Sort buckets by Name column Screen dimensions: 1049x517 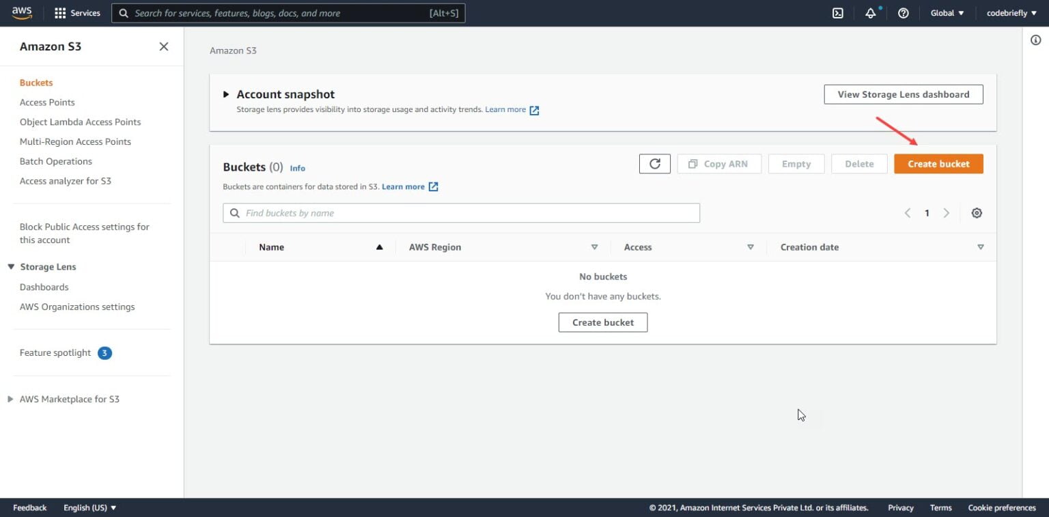tap(271, 247)
